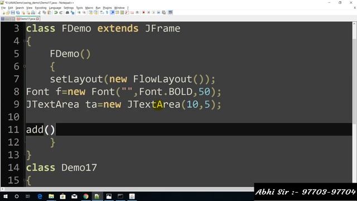Open the Language menu

click(x=55, y=8)
